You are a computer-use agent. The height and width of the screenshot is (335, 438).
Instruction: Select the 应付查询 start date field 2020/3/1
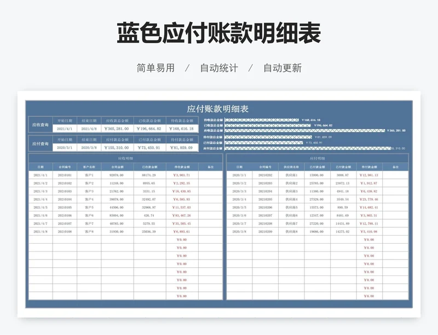click(65, 148)
